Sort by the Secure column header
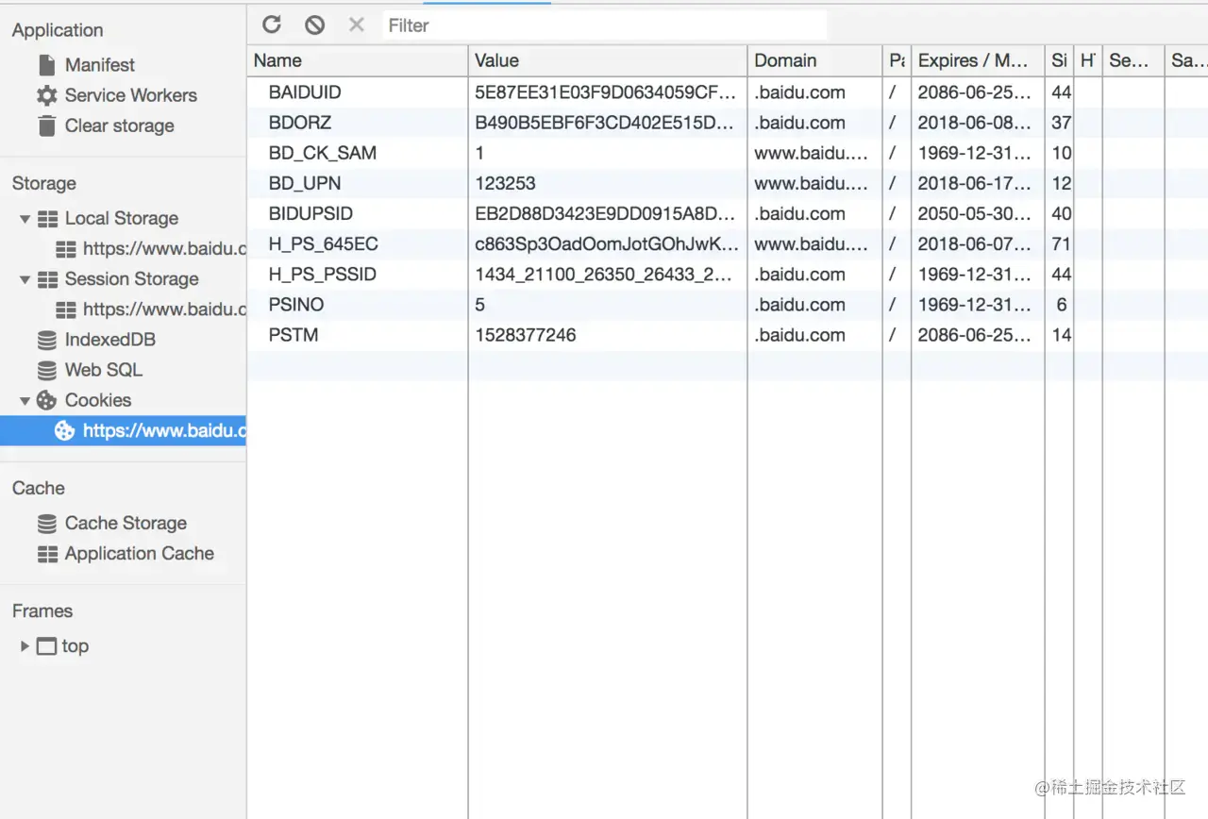This screenshot has width=1208, height=819. tap(1133, 60)
